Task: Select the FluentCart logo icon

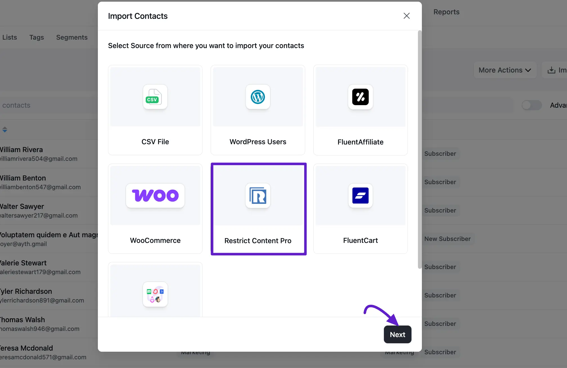Action: click(x=361, y=196)
